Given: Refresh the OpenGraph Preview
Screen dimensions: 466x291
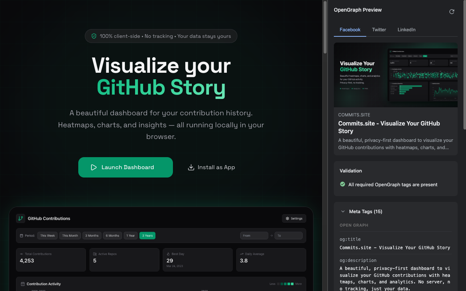Looking at the screenshot, I should click(x=451, y=12).
